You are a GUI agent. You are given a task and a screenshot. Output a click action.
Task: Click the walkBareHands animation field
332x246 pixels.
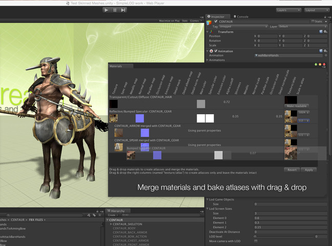[288, 55]
